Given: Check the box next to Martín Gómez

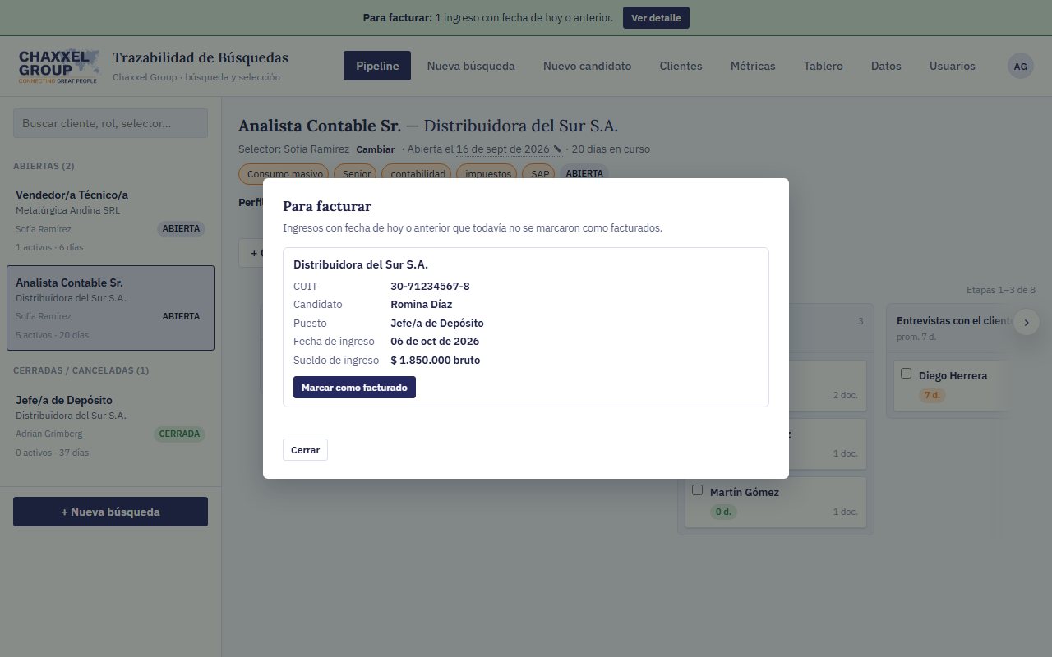Looking at the screenshot, I should 698,490.
